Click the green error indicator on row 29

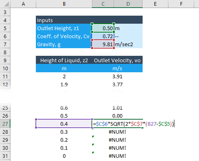point(93,137)
